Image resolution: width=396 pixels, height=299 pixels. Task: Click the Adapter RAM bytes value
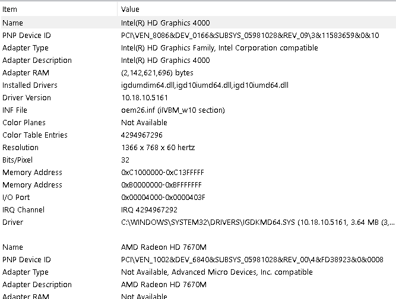157,72
